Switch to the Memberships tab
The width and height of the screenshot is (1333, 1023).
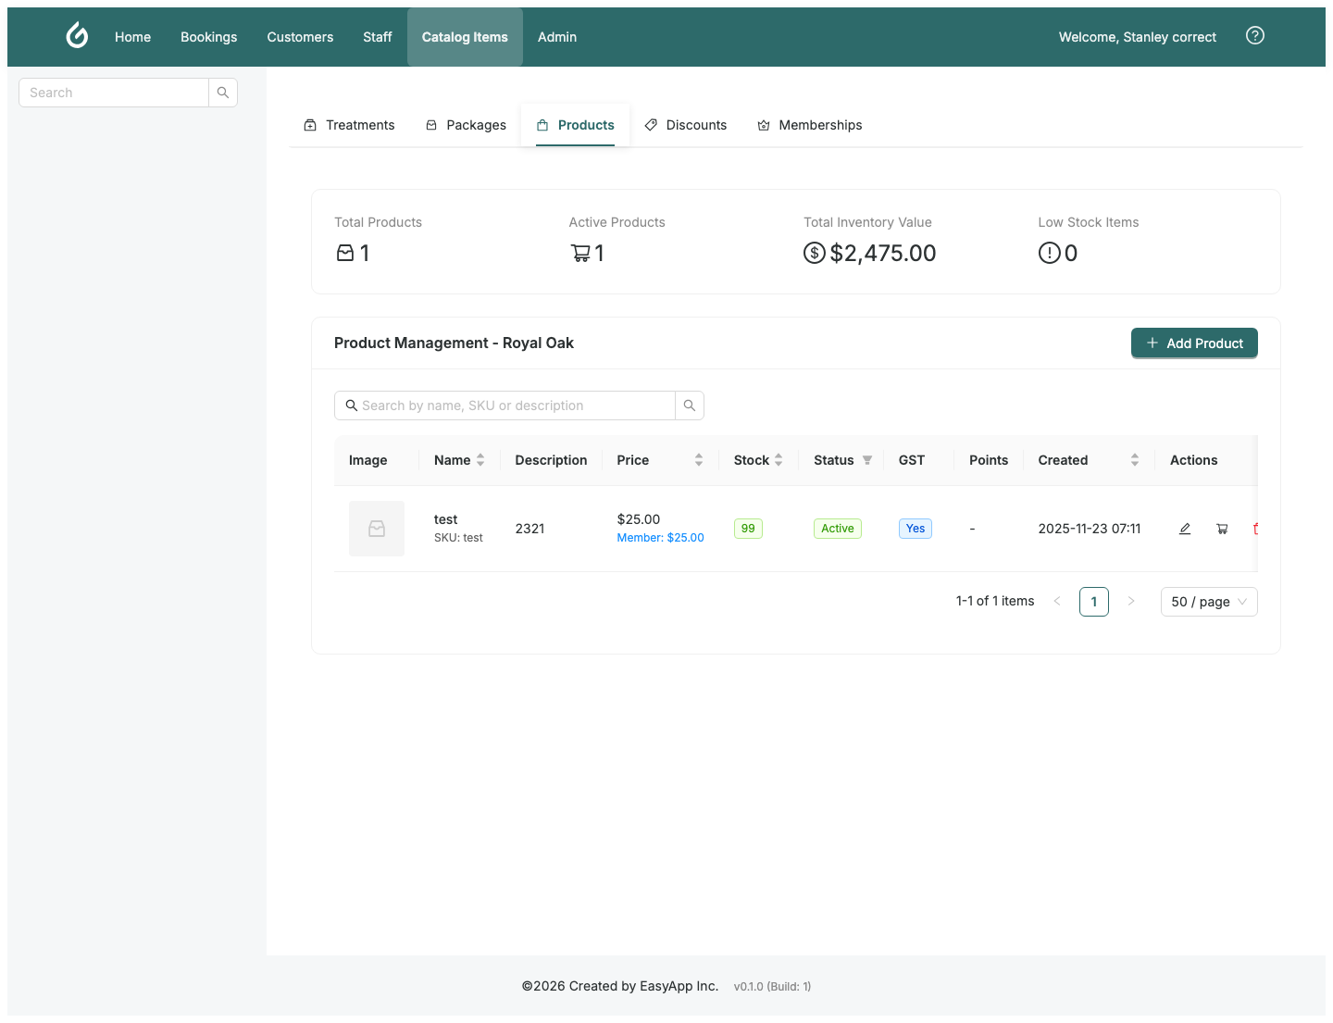point(810,125)
